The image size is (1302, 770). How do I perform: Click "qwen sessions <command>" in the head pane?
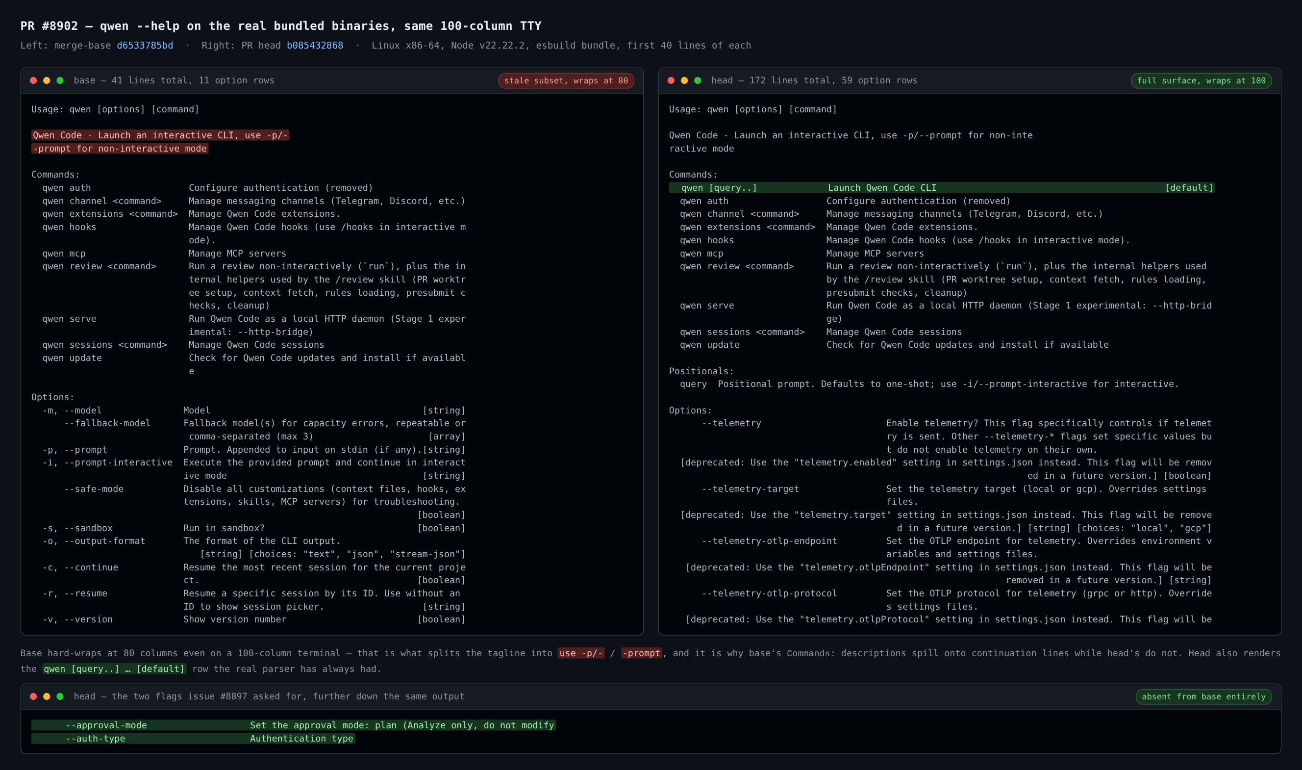click(x=742, y=332)
